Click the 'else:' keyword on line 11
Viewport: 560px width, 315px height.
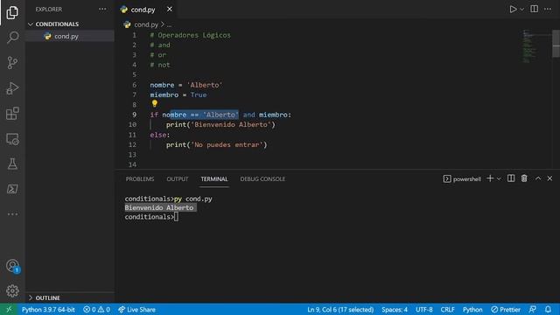[160, 135]
